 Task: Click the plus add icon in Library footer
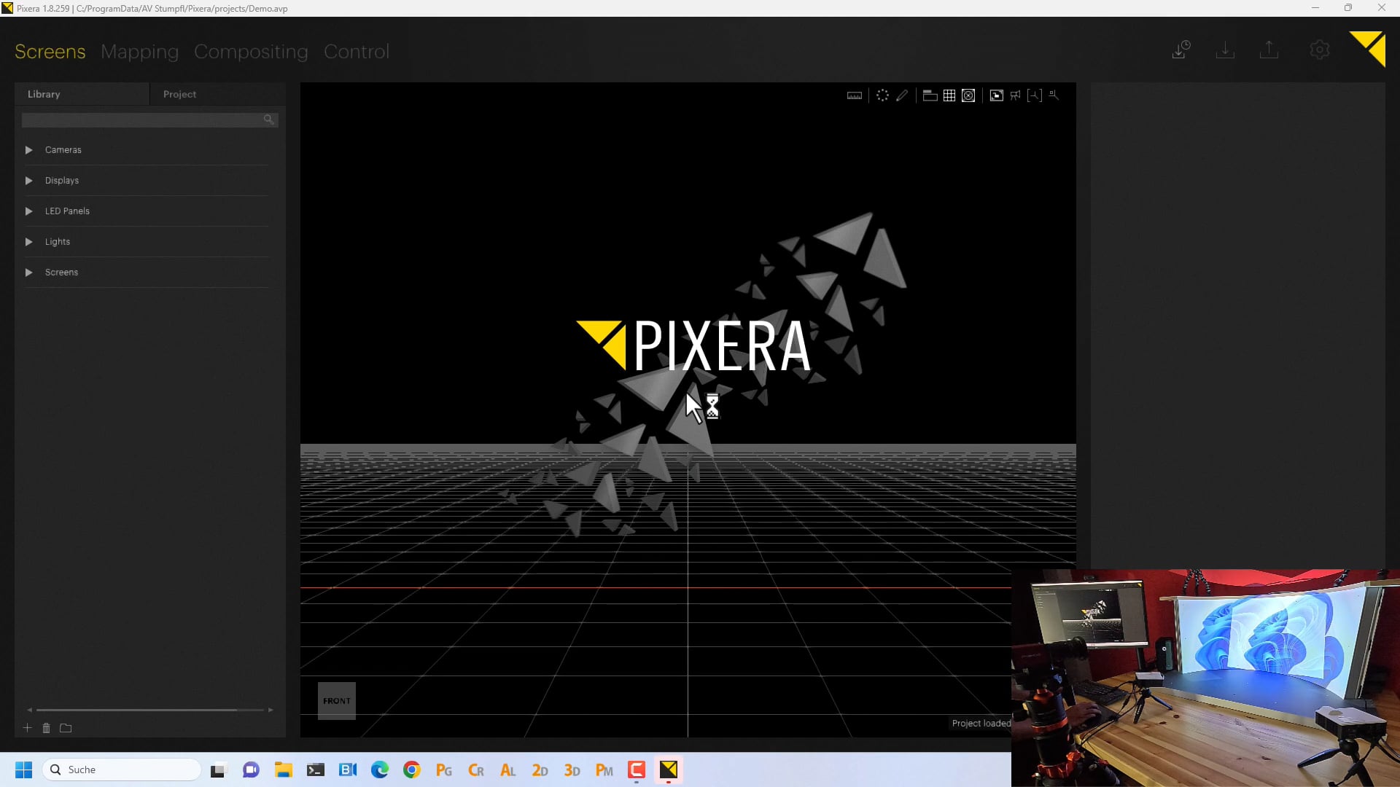click(x=27, y=728)
